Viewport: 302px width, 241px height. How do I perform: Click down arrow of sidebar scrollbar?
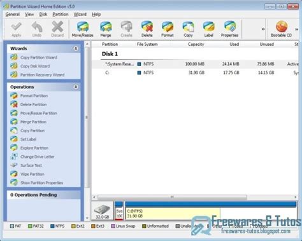(87, 218)
